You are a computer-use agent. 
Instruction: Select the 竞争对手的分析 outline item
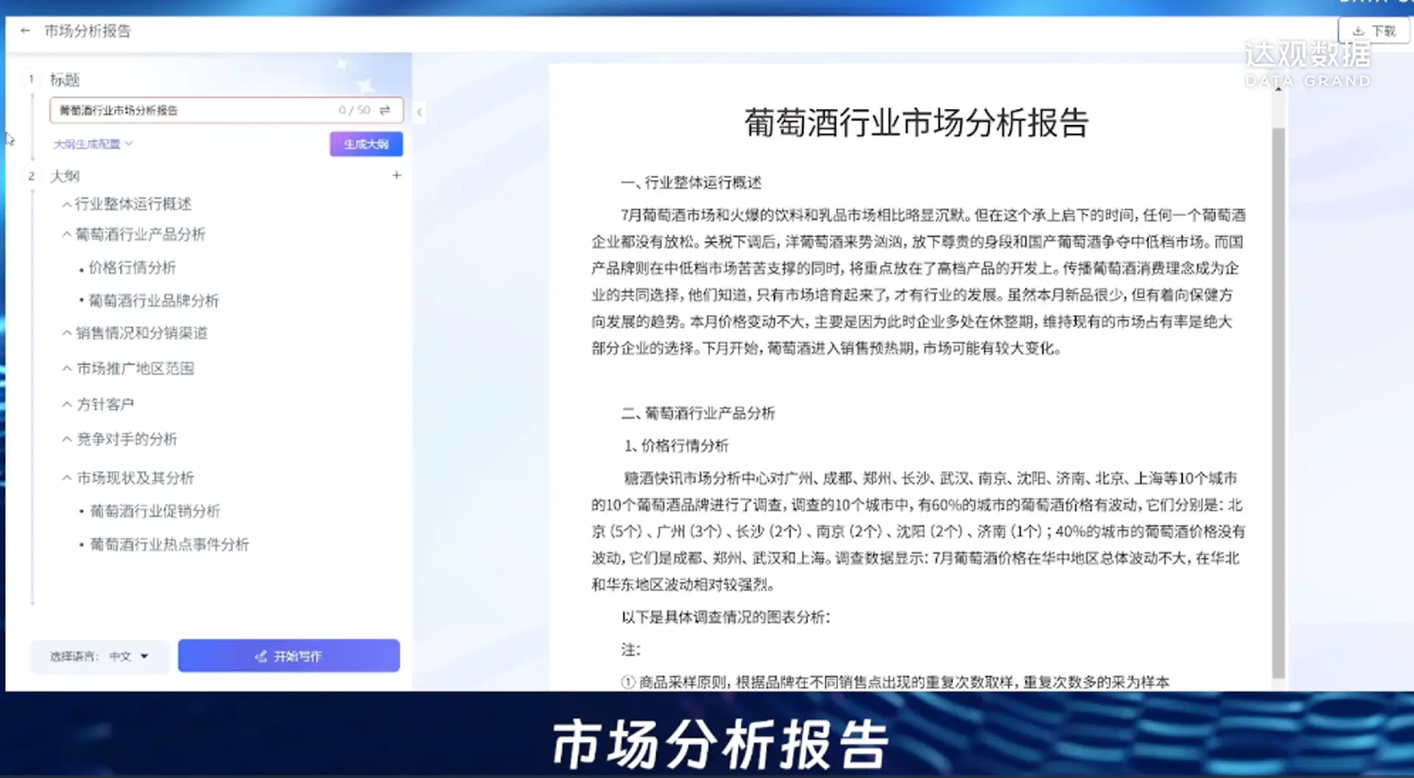(127, 439)
